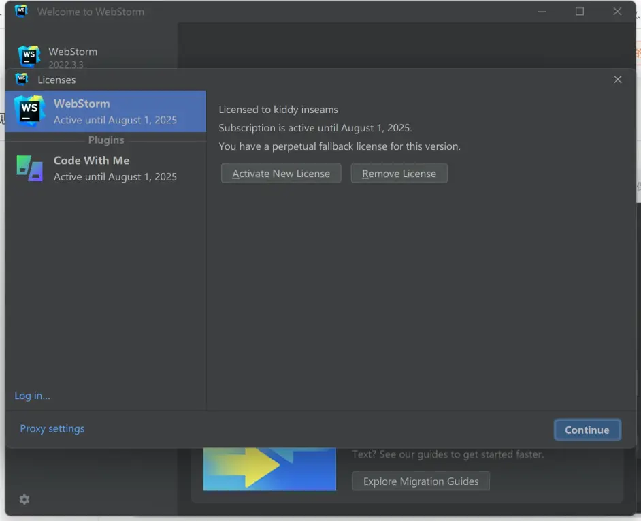Screen dimensions: 641x521
Task: Click the Remove License button
Action: (x=399, y=174)
